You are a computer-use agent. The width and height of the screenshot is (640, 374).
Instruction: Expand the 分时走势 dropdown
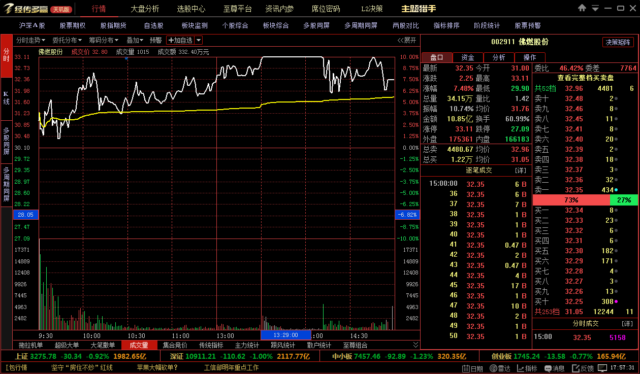click(30, 40)
